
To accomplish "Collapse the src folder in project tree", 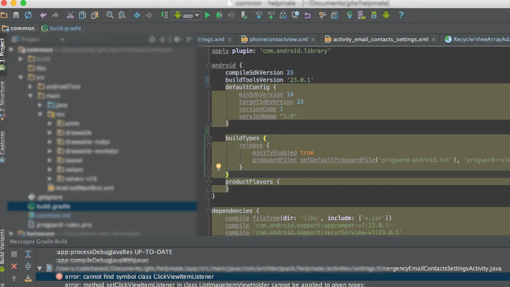I will [x=21, y=77].
